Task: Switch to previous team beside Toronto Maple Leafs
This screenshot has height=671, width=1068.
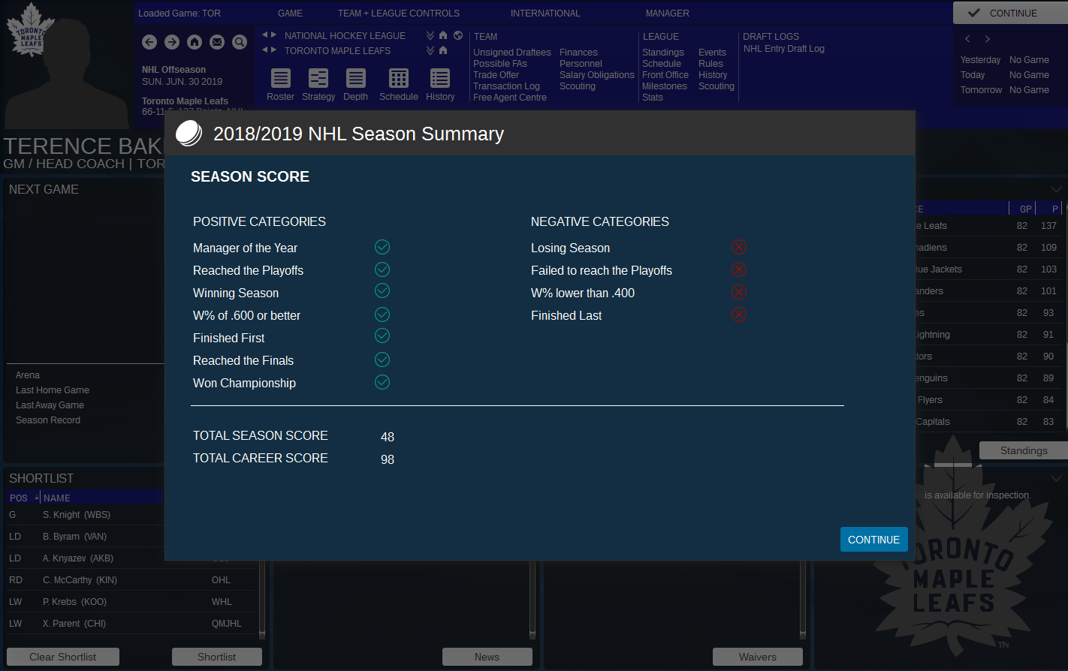Action: [x=265, y=50]
